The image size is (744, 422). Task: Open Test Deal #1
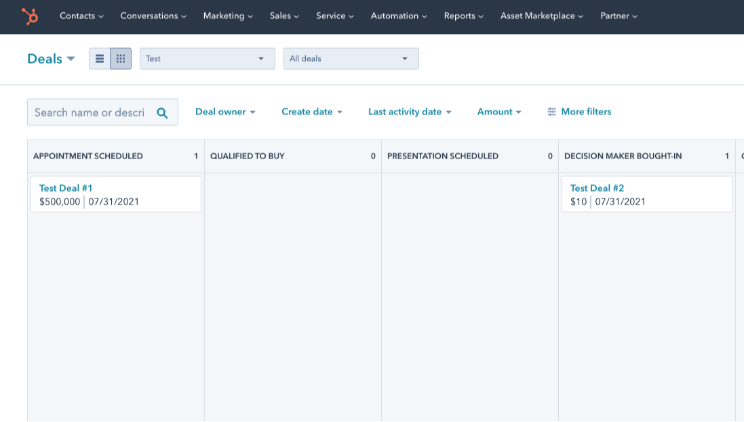[x=65, y=188]
